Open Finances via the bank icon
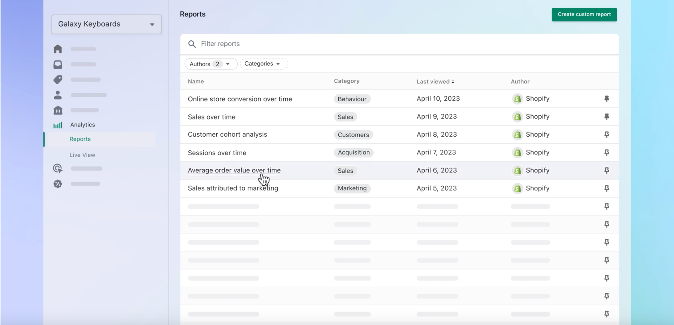 pyautogui.click(x=58, y=110)
